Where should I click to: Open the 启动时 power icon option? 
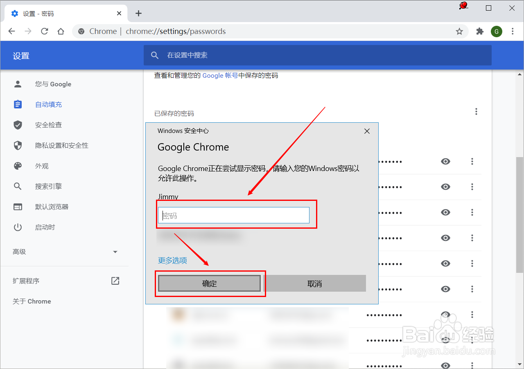18,227
